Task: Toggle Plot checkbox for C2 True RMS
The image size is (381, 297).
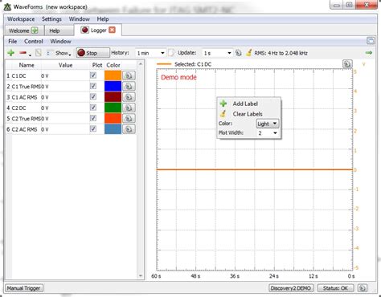Action: tap(93, 118)
